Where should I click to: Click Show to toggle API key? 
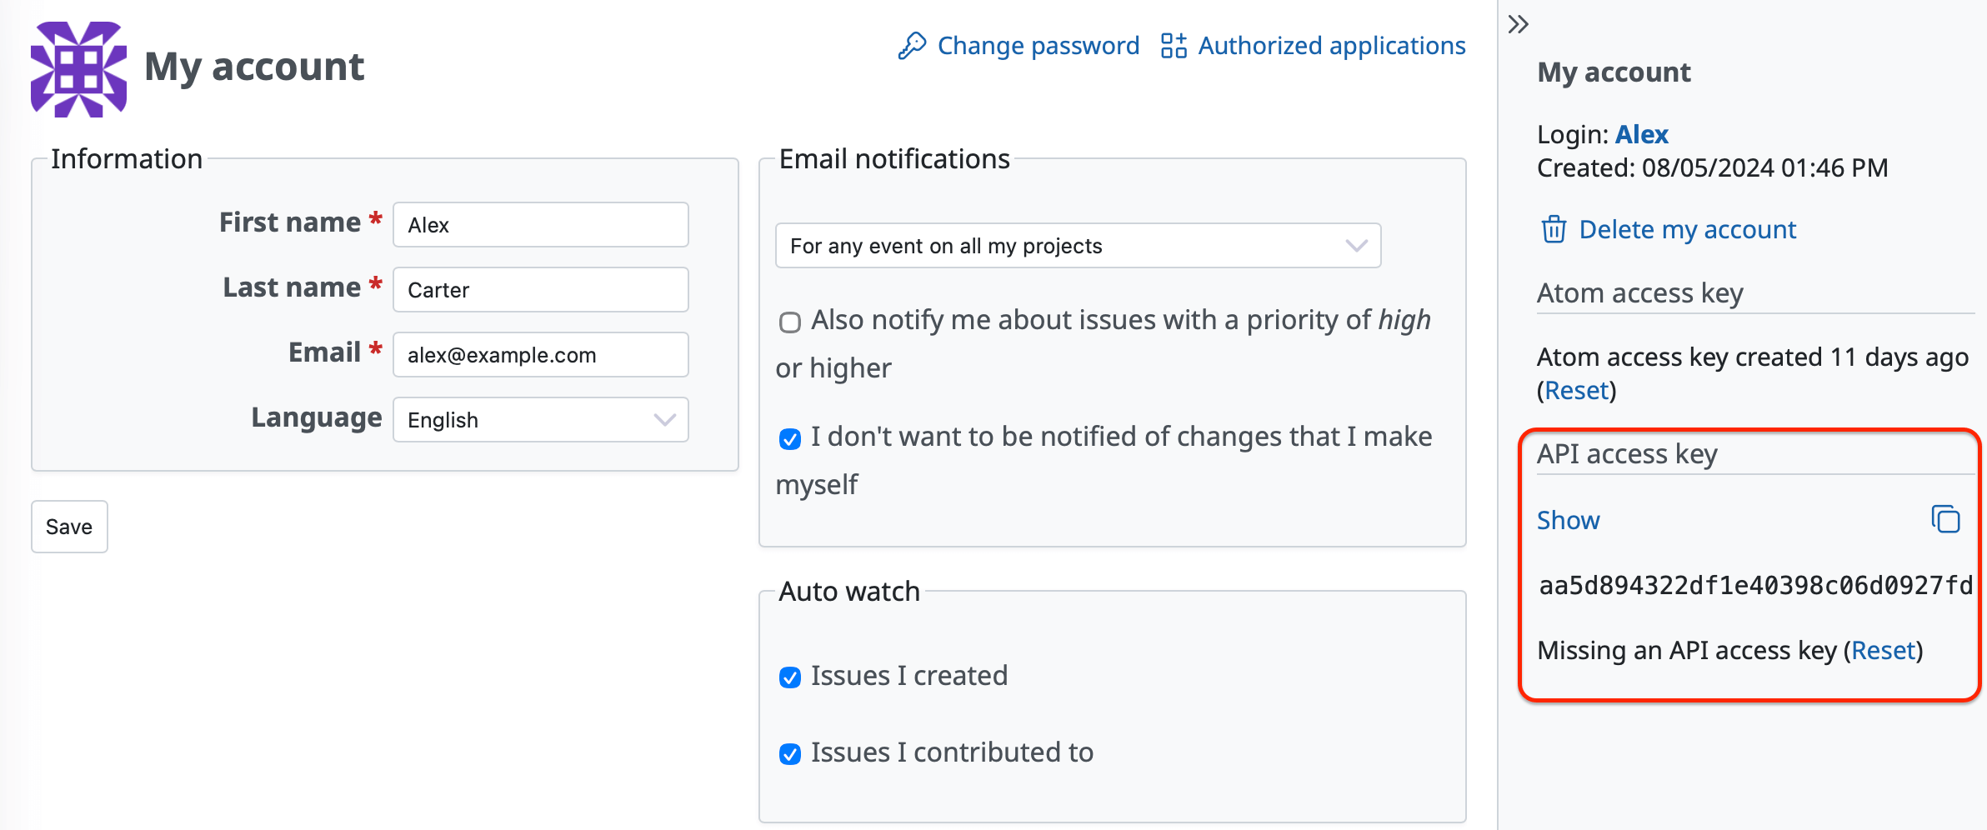tap(1568, 521)
